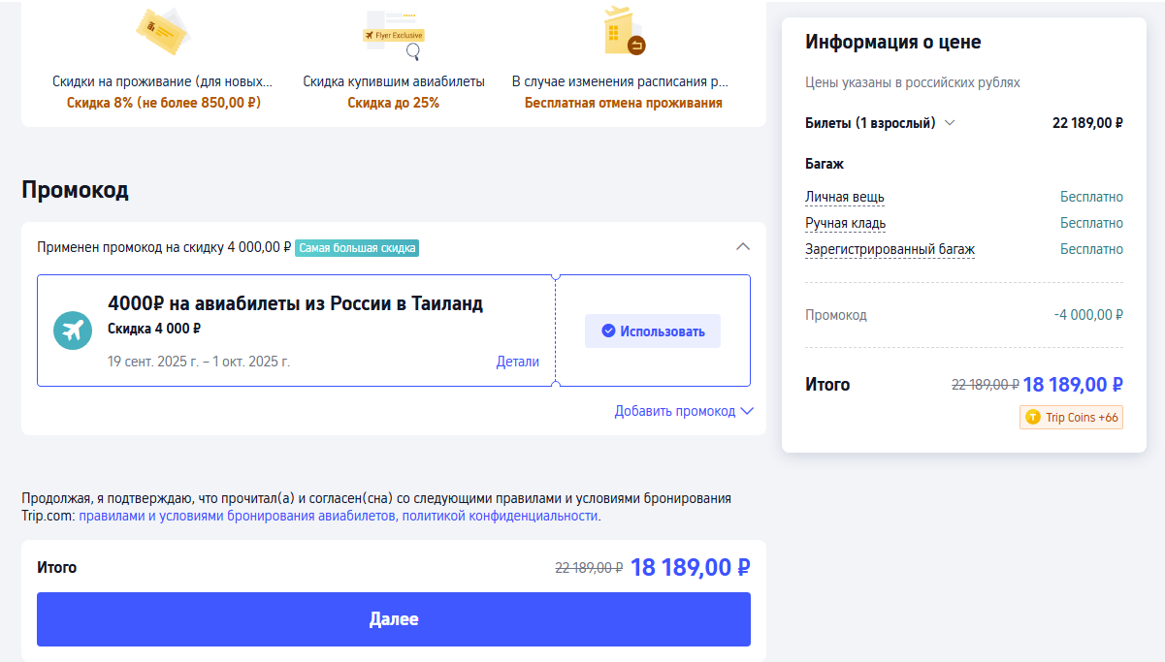
Task: Click '4000₽ на авиабилеты из России в Таиланд' title
Action: click(296, 303)
